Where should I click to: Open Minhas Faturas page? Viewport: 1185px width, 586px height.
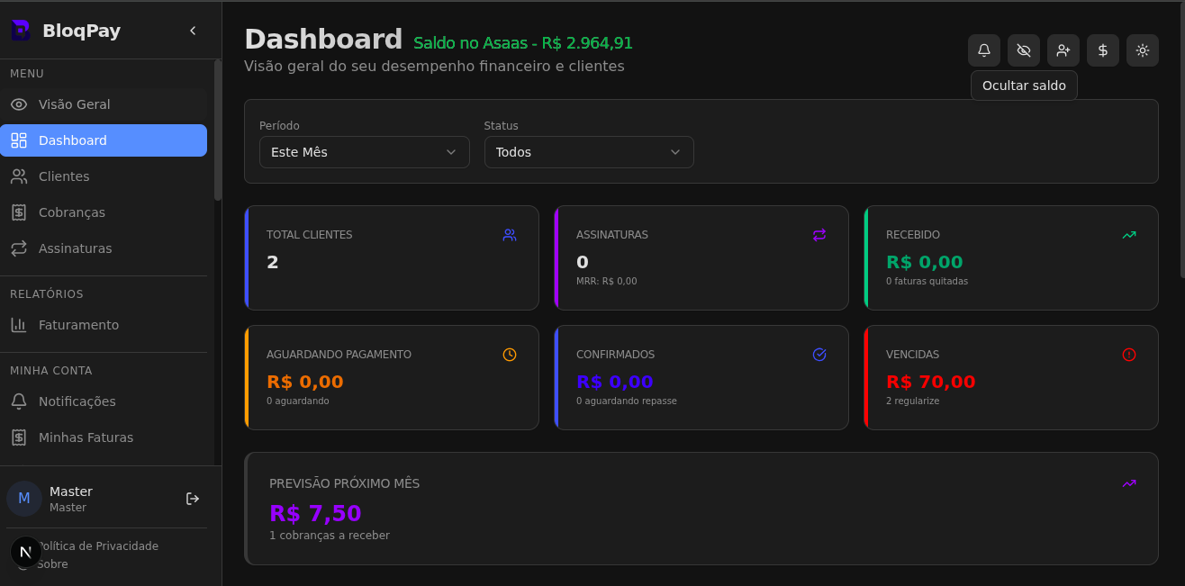point(104,437)
